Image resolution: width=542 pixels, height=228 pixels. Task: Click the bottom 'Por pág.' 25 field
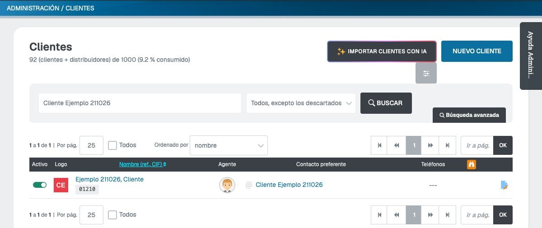pyautogui.click(x=91, y=215)
